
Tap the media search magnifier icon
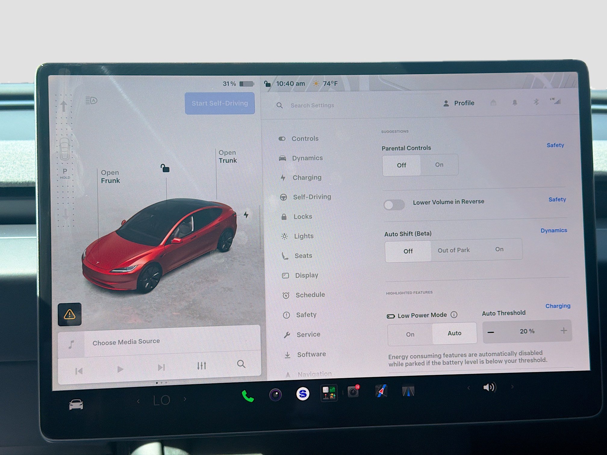coord(241,364)
